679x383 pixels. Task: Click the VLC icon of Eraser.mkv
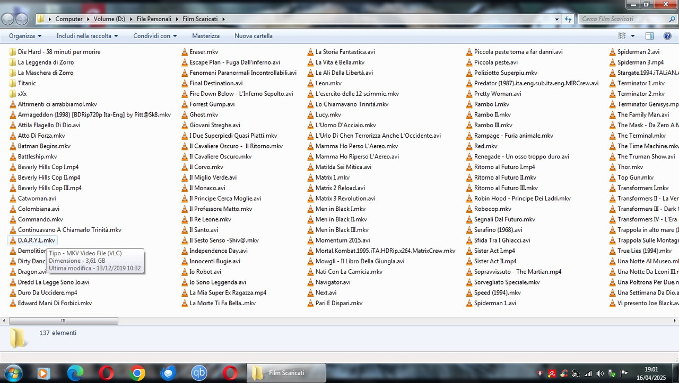pyautogui.click(x=184, y=52)
